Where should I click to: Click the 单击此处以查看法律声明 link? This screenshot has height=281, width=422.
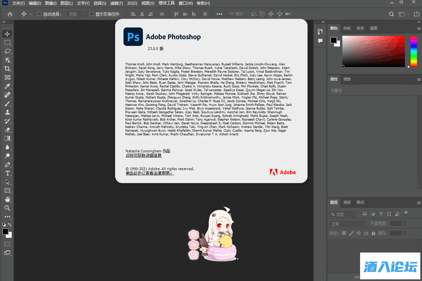coord(150,173)
